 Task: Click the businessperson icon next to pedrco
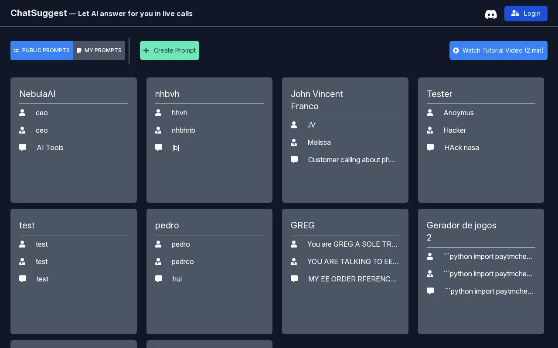click(x=158, y=261)
